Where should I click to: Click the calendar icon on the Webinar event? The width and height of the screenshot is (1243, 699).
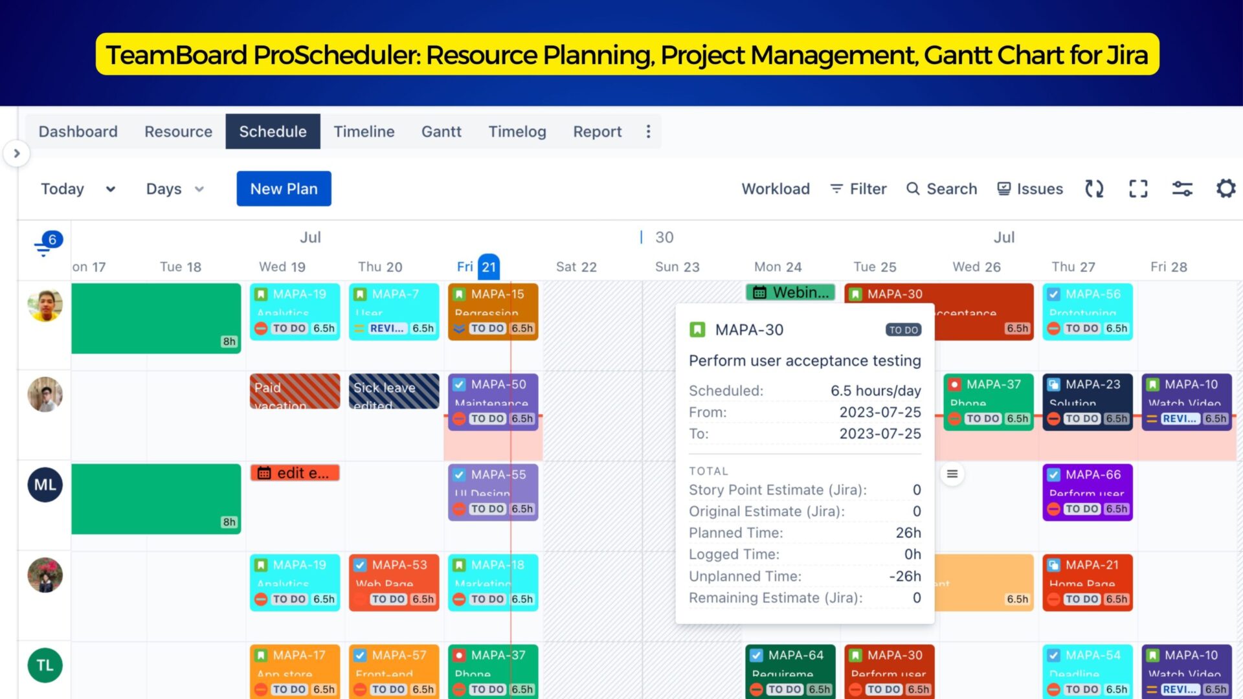click(x=759, y=293)
